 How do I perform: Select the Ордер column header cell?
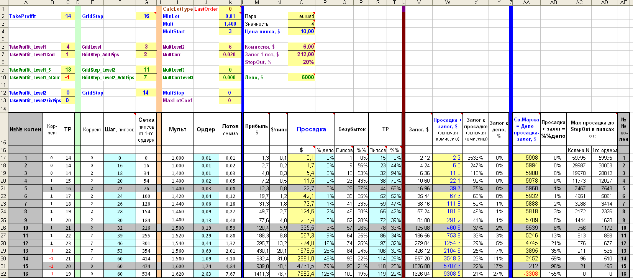click(x=206, y=129)
